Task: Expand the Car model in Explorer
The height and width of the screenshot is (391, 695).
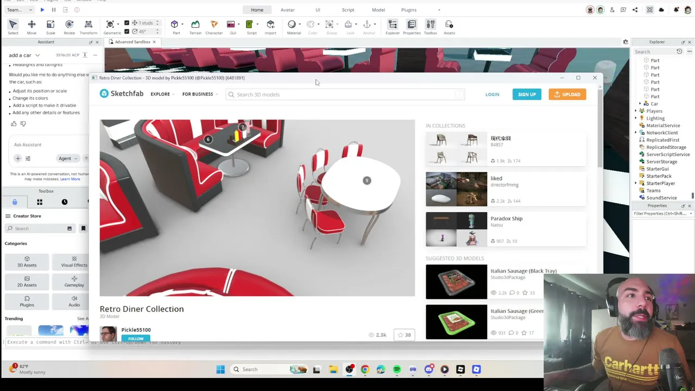Action: [x=640, y=104]
